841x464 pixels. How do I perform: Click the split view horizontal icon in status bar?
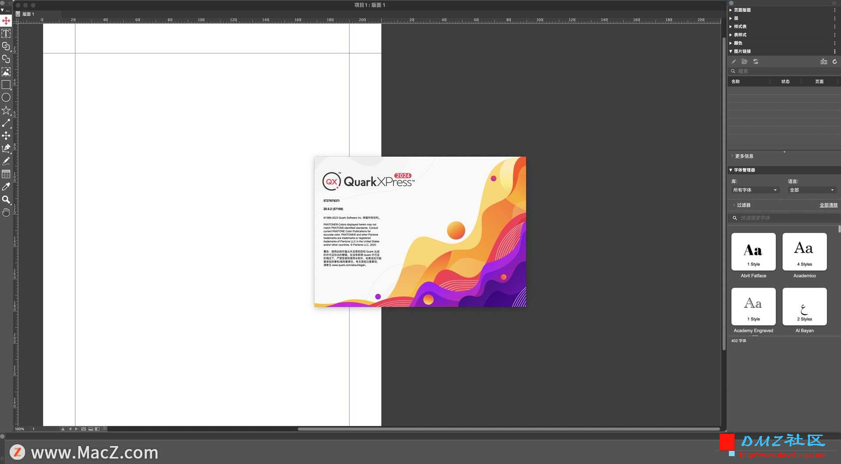point(91,429)
